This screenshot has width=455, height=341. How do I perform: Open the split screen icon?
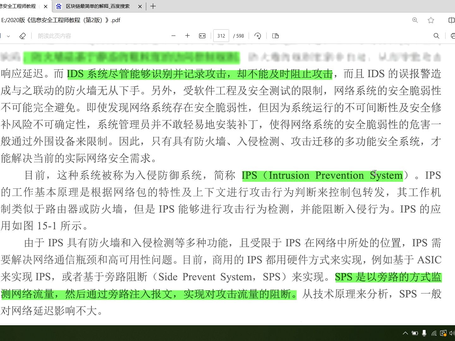[x=452, y=20]
